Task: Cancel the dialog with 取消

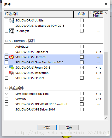Action: coord(69,127)
